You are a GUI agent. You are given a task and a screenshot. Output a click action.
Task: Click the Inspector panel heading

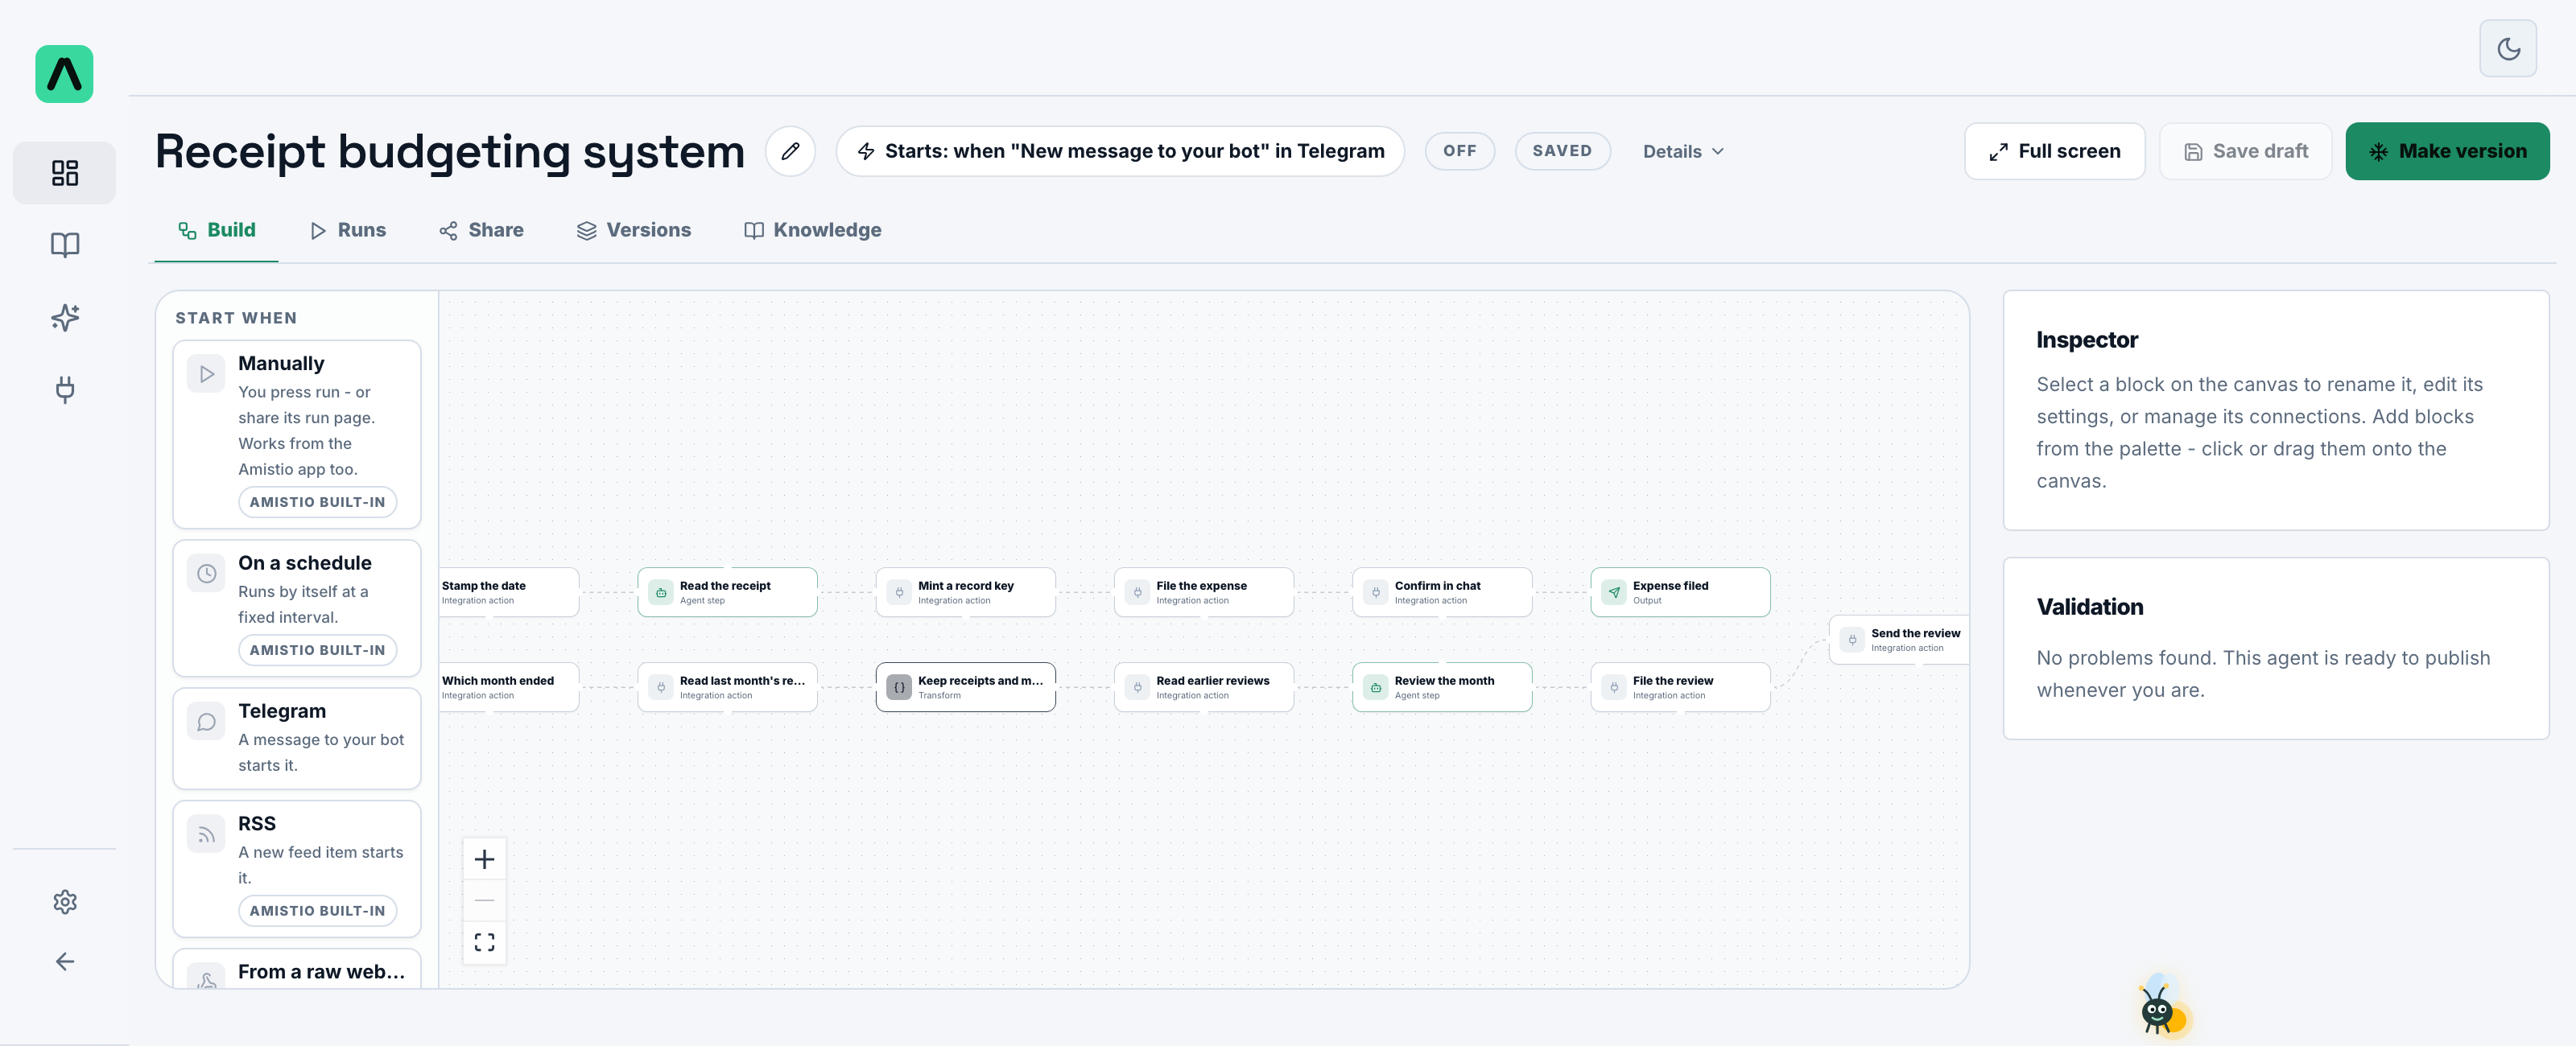point(2087,340)
